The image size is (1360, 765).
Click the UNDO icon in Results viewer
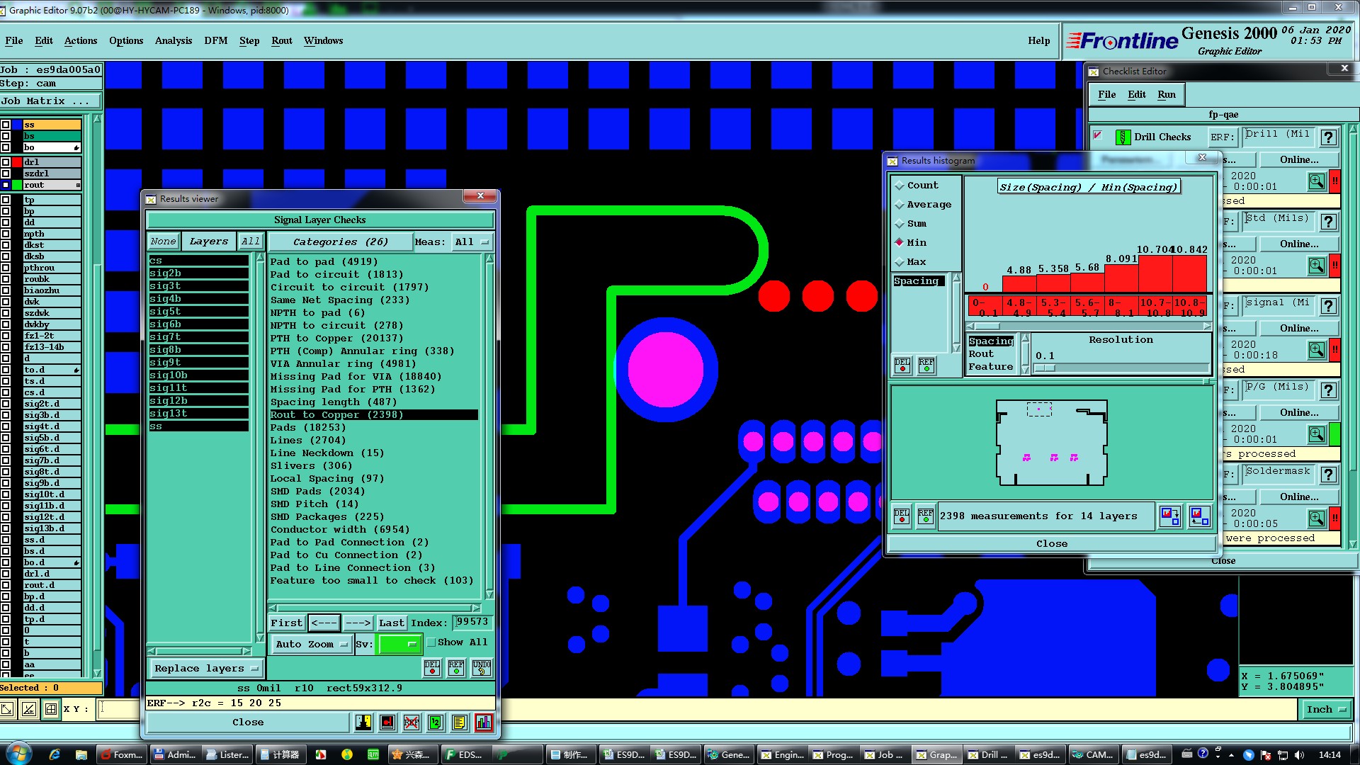coord(482,667)
